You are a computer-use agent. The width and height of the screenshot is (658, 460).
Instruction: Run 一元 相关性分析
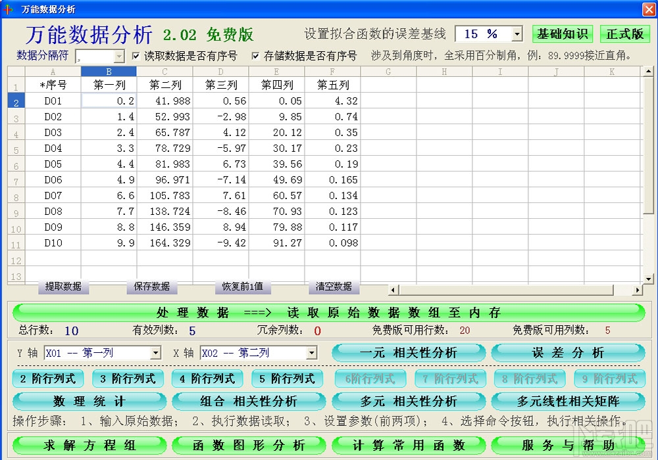pos(409,353)
